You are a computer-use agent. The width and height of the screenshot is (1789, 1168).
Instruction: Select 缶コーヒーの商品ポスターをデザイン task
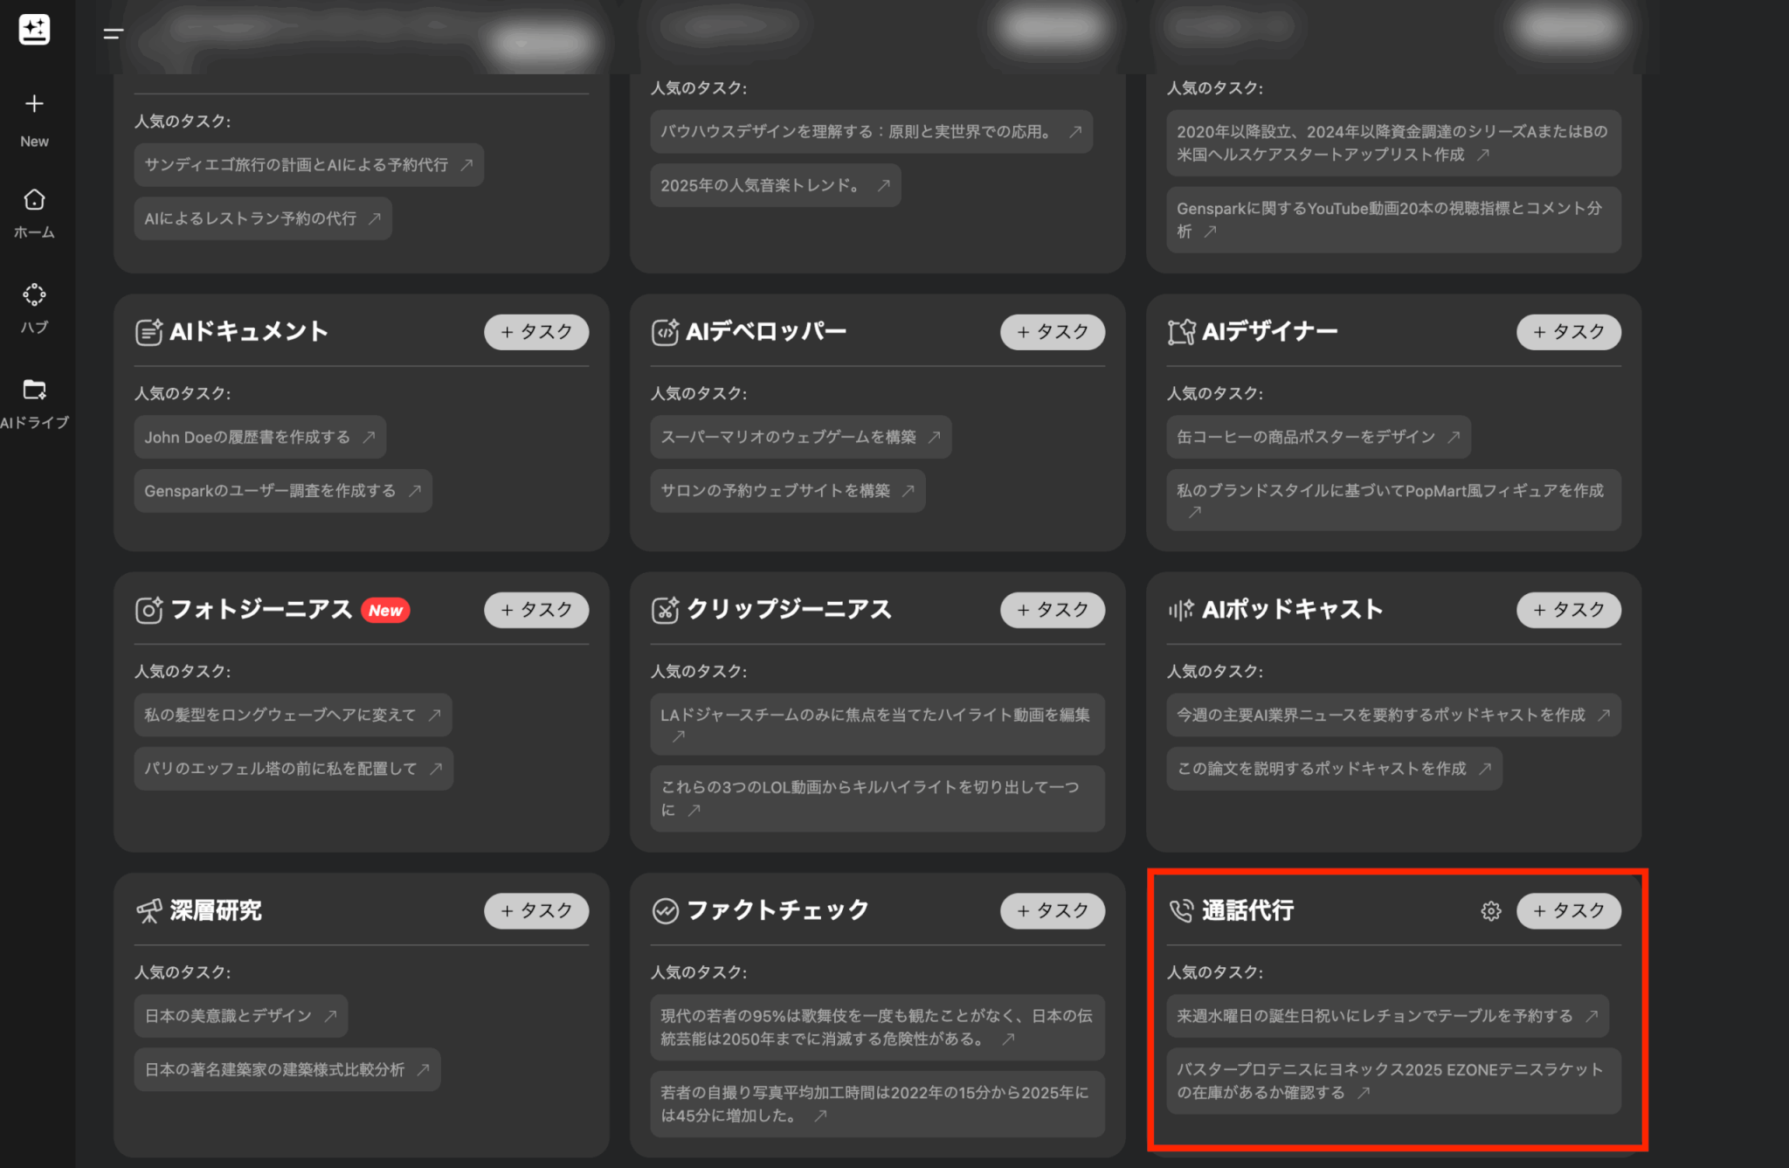(1317, 437)
